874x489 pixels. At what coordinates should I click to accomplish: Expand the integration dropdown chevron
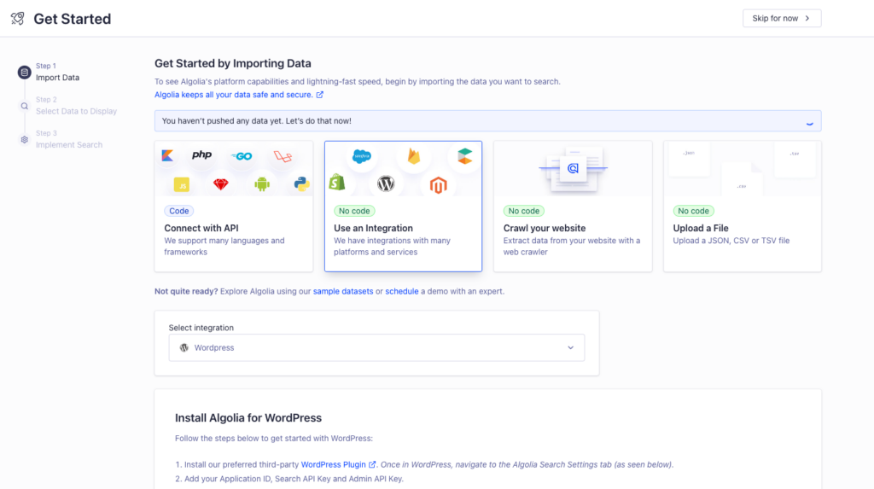pyautogui.click(x=571, y=348)
